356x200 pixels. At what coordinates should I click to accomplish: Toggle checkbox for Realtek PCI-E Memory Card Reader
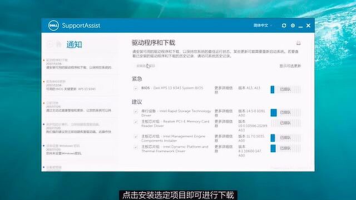(136, 122)
